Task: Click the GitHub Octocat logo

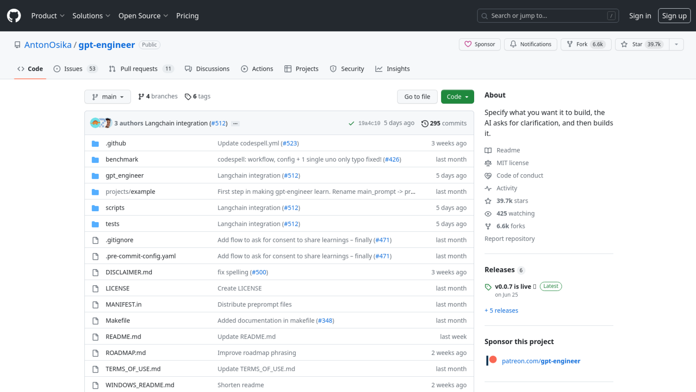Action: 14,16
